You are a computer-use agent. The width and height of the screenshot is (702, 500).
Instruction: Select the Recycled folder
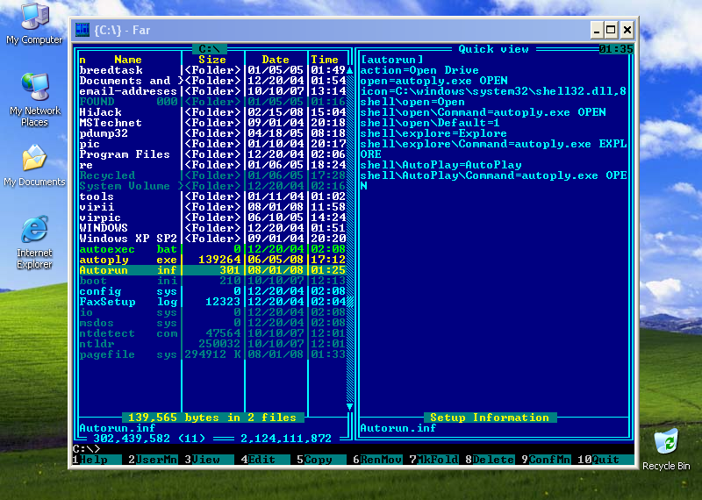click(212, 175)
